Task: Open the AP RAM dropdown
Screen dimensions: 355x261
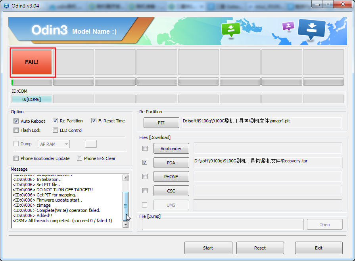Action: coord(54,144)
